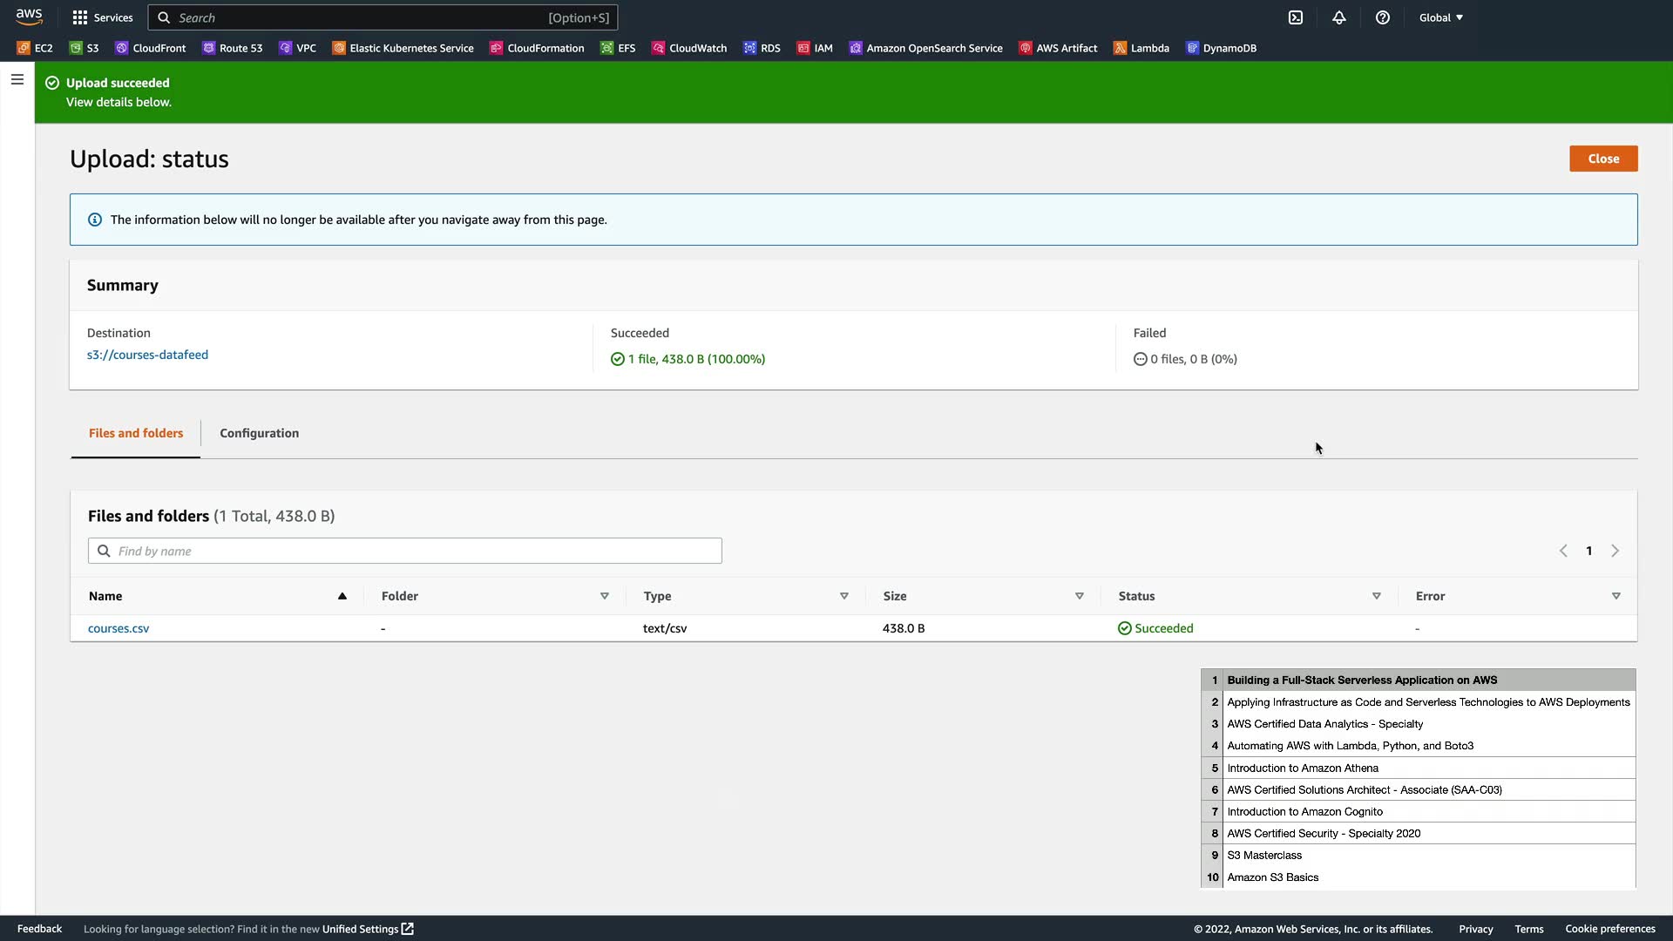Open the Status column sort arrow
The height and width of the screenshot is (941, 1673).
pyautogui.click(x=1377, y=596)
